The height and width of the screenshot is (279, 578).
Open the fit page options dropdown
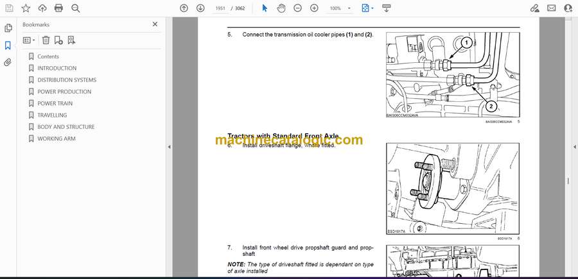coord(367,8)
